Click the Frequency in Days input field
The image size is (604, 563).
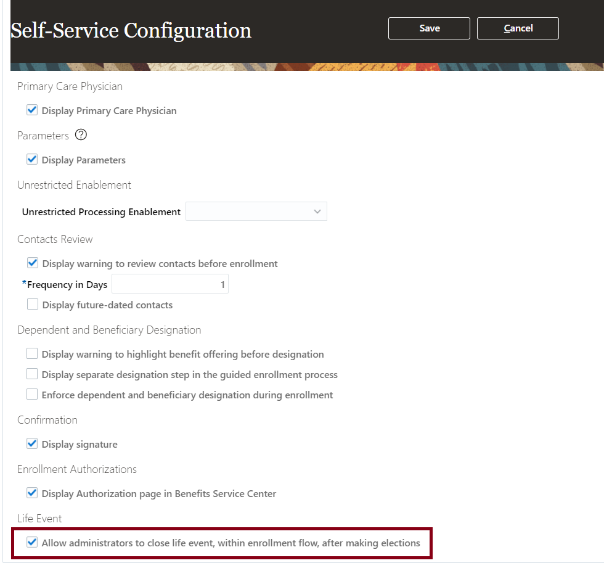[170, 284]
